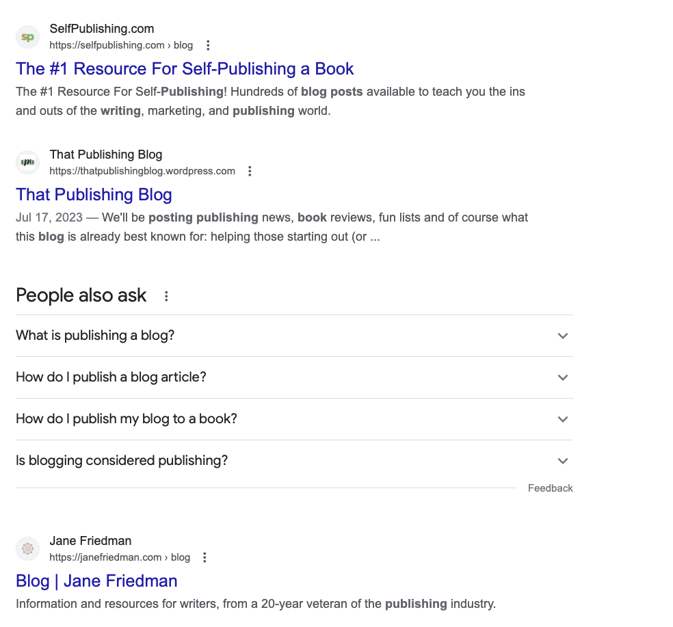The image size is (673, 627).
Task: Open "The #1 Resource For Self-Publishing a Book" result
Action: coord(185,69)
